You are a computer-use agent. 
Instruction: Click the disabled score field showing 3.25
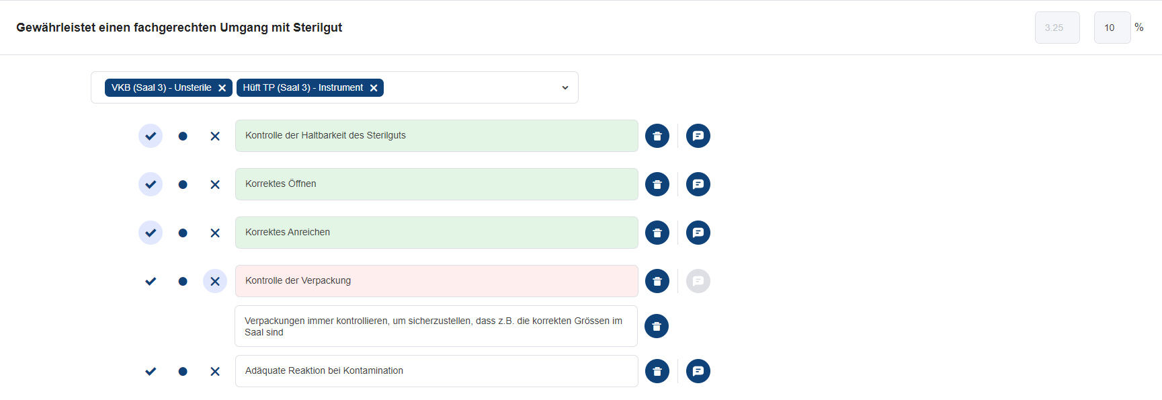tap(1057, 28)
